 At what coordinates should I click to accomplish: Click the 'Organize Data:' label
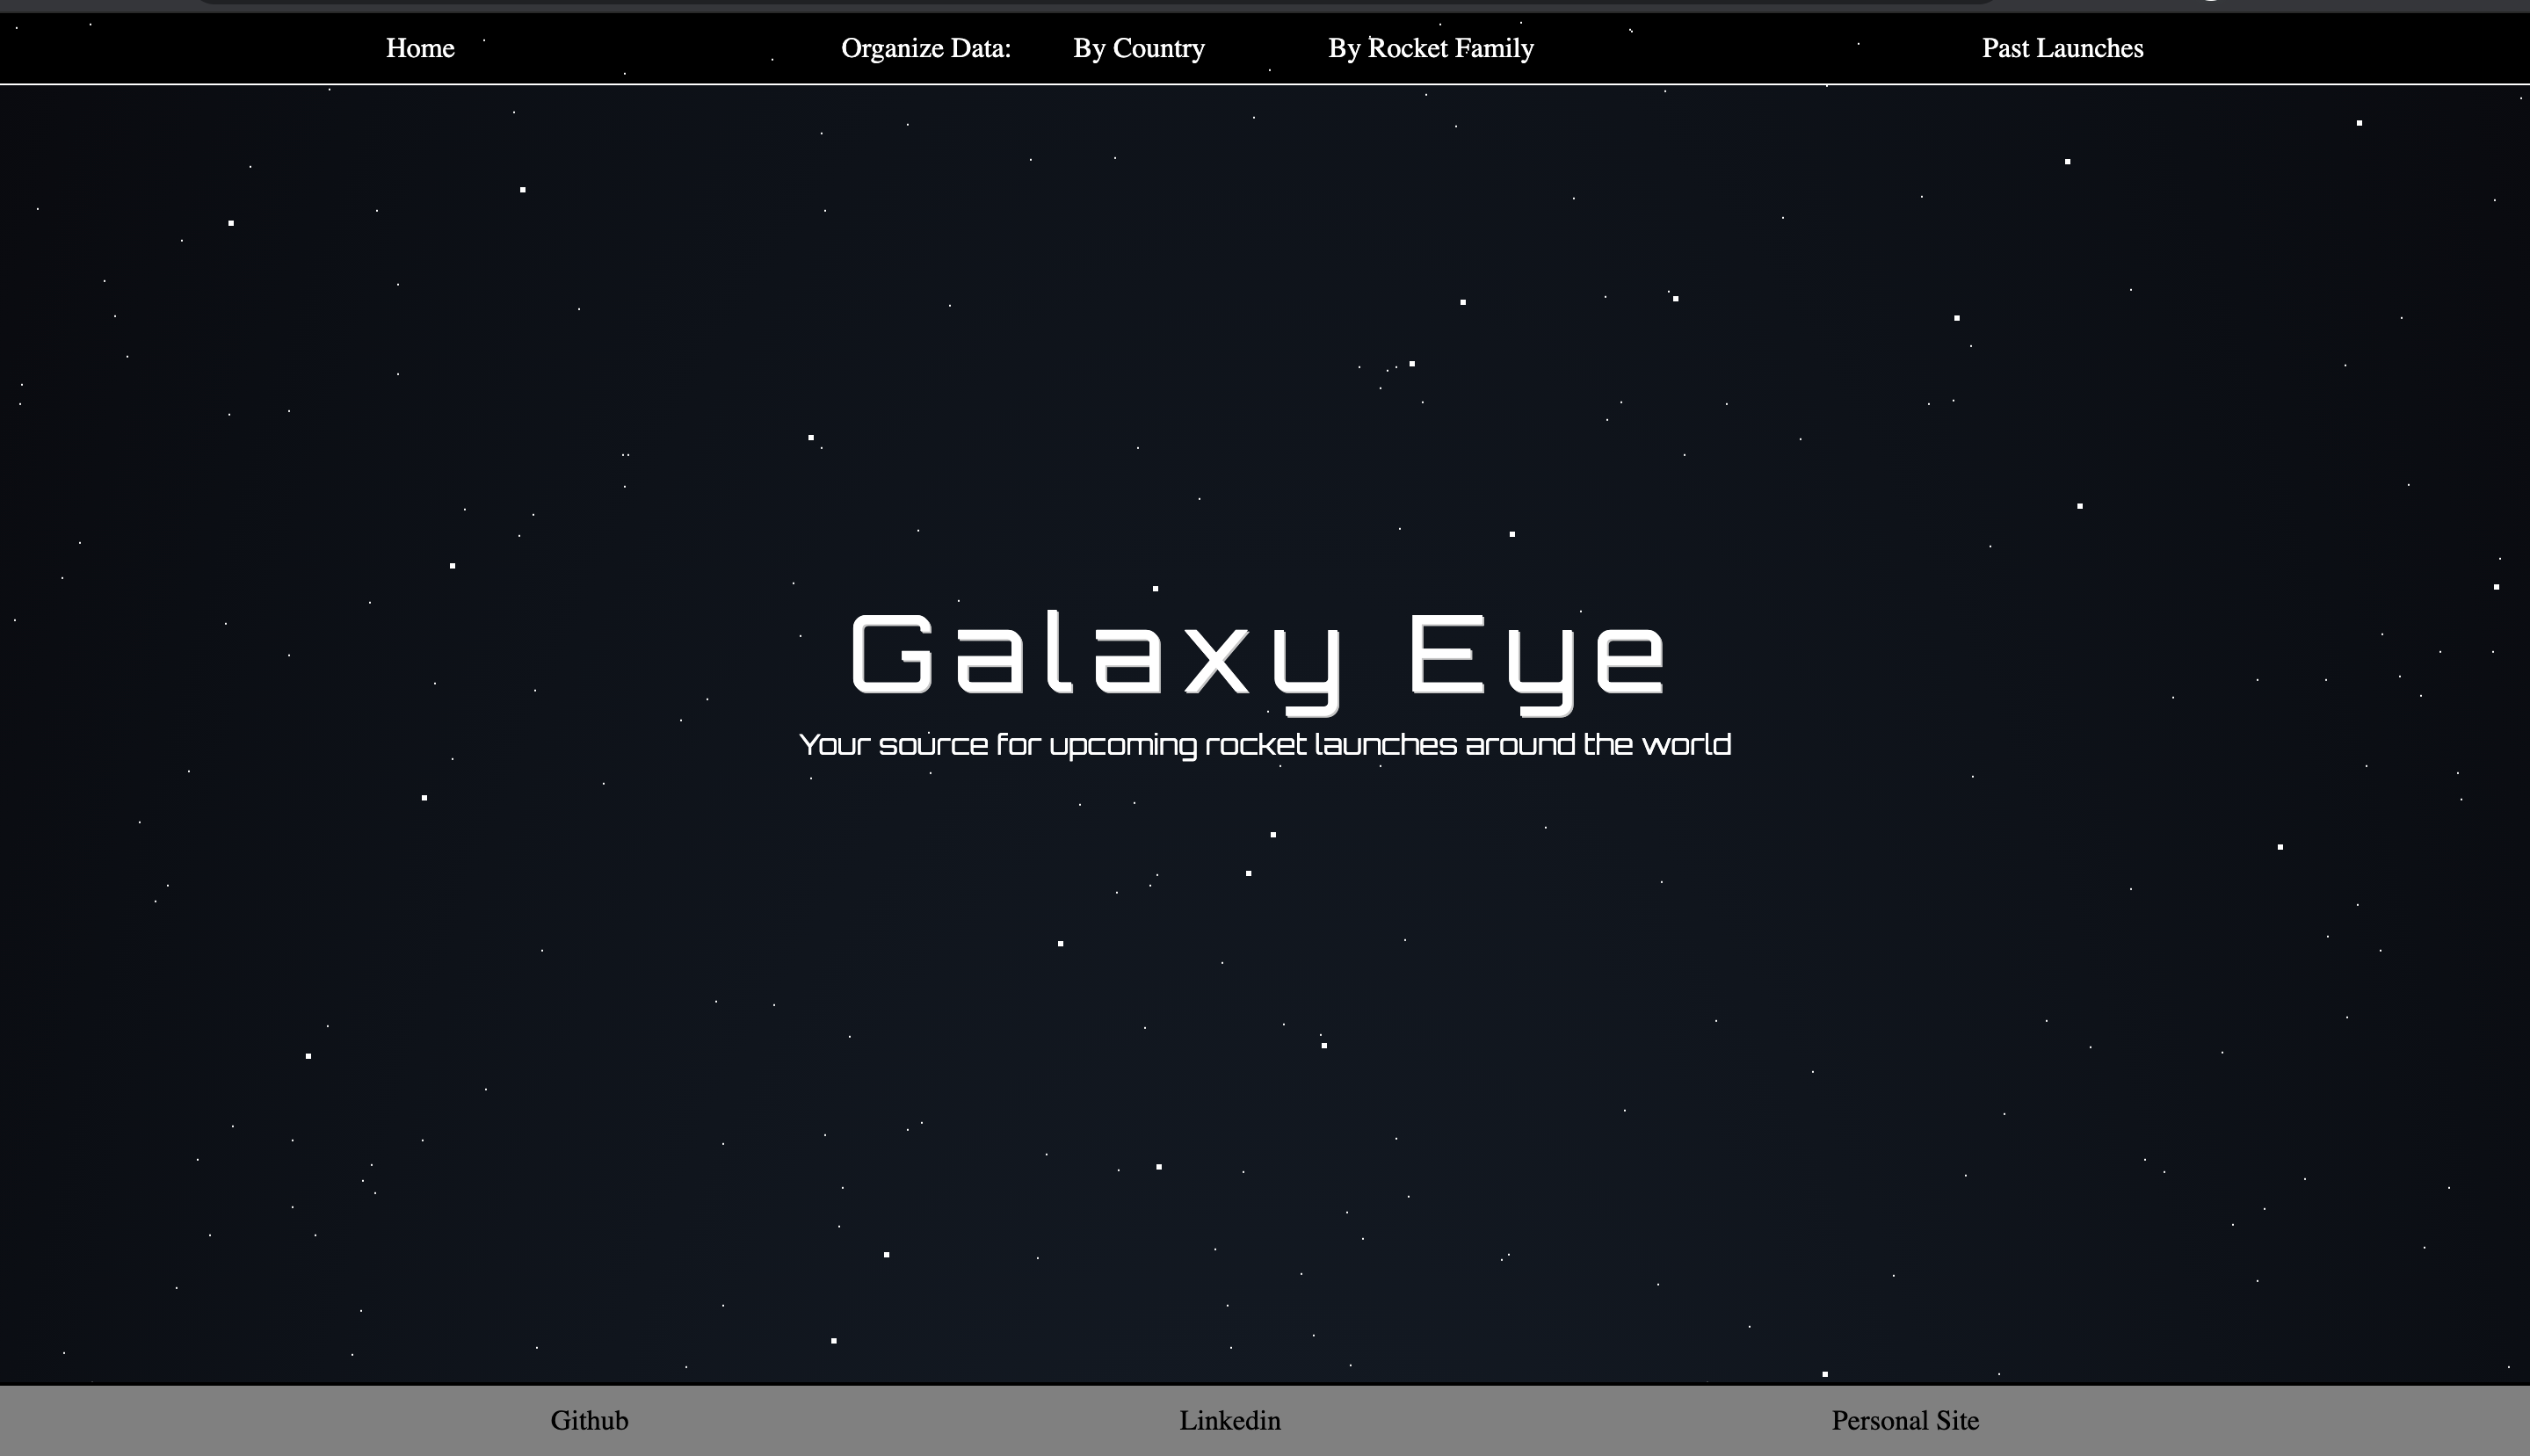coord(926,48)
